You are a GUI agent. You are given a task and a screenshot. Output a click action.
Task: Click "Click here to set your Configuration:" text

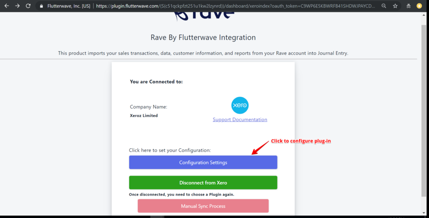point(170,150)
